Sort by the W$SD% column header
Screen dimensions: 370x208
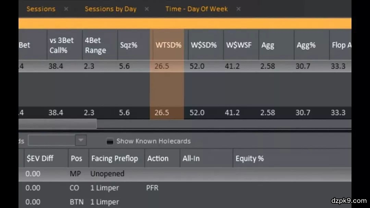[x=204, y=45]
